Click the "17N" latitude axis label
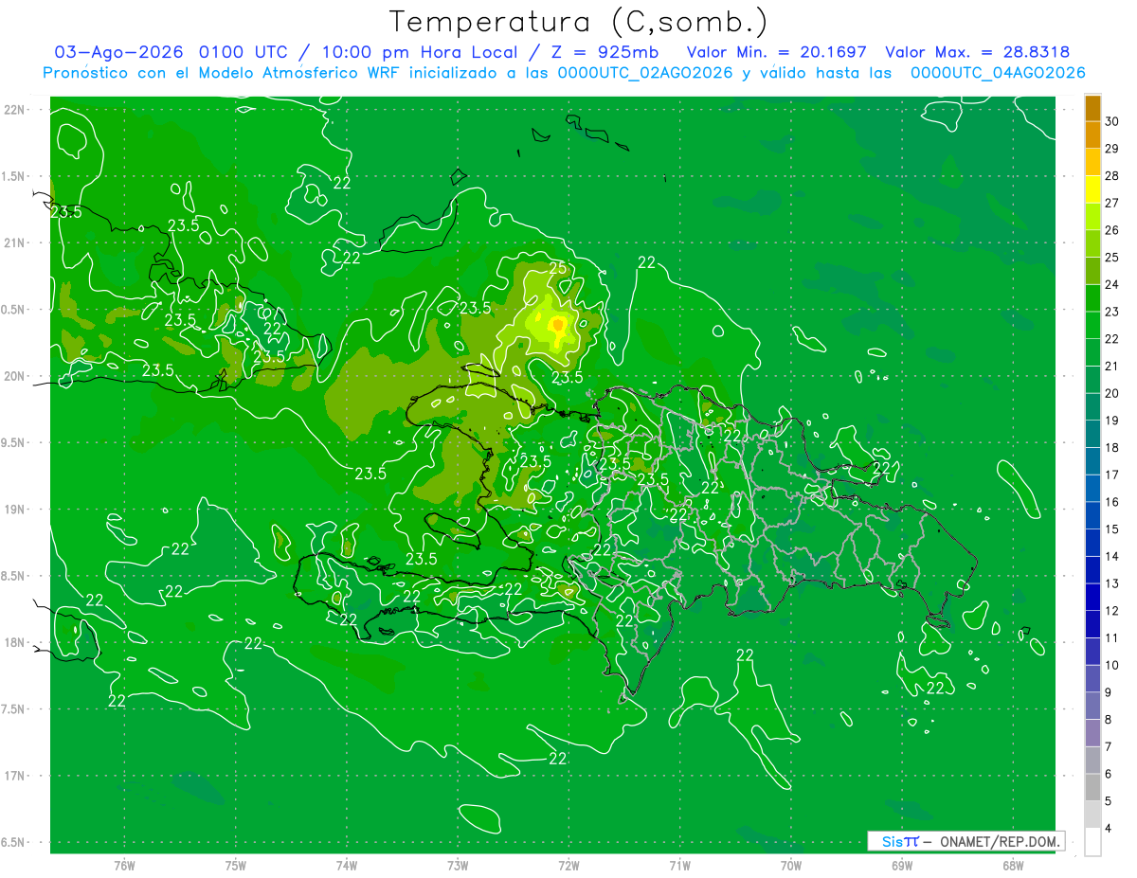The image size is (1137, 878). coord(14,776)
